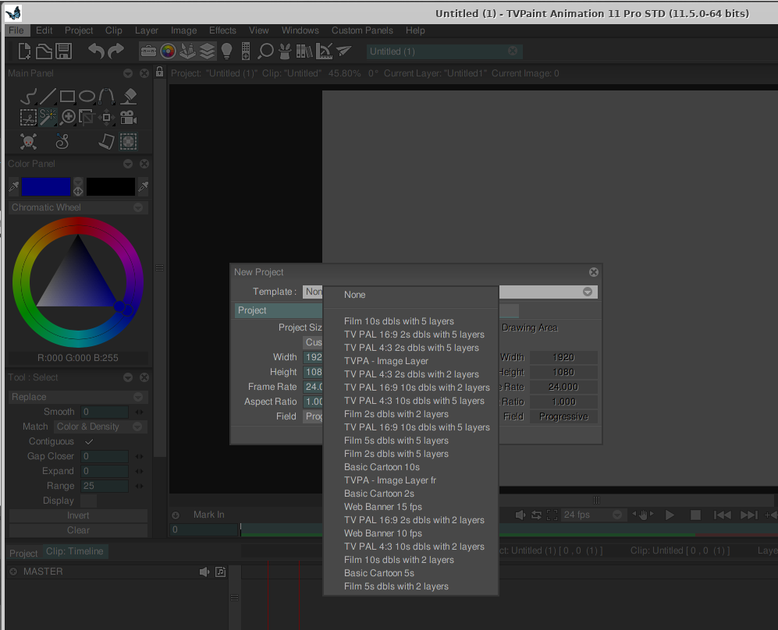
Task: Click inside the chromatic wheel triangle
Action: [78, 278]
